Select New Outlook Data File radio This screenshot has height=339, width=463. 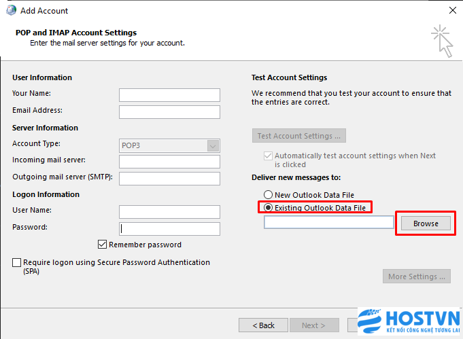click(x=268, y=195)
